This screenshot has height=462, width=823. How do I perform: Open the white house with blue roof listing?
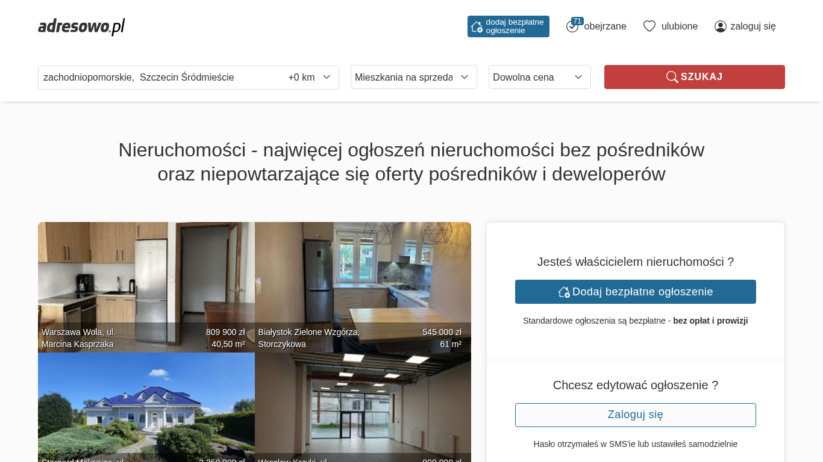(x=146, y=407)
